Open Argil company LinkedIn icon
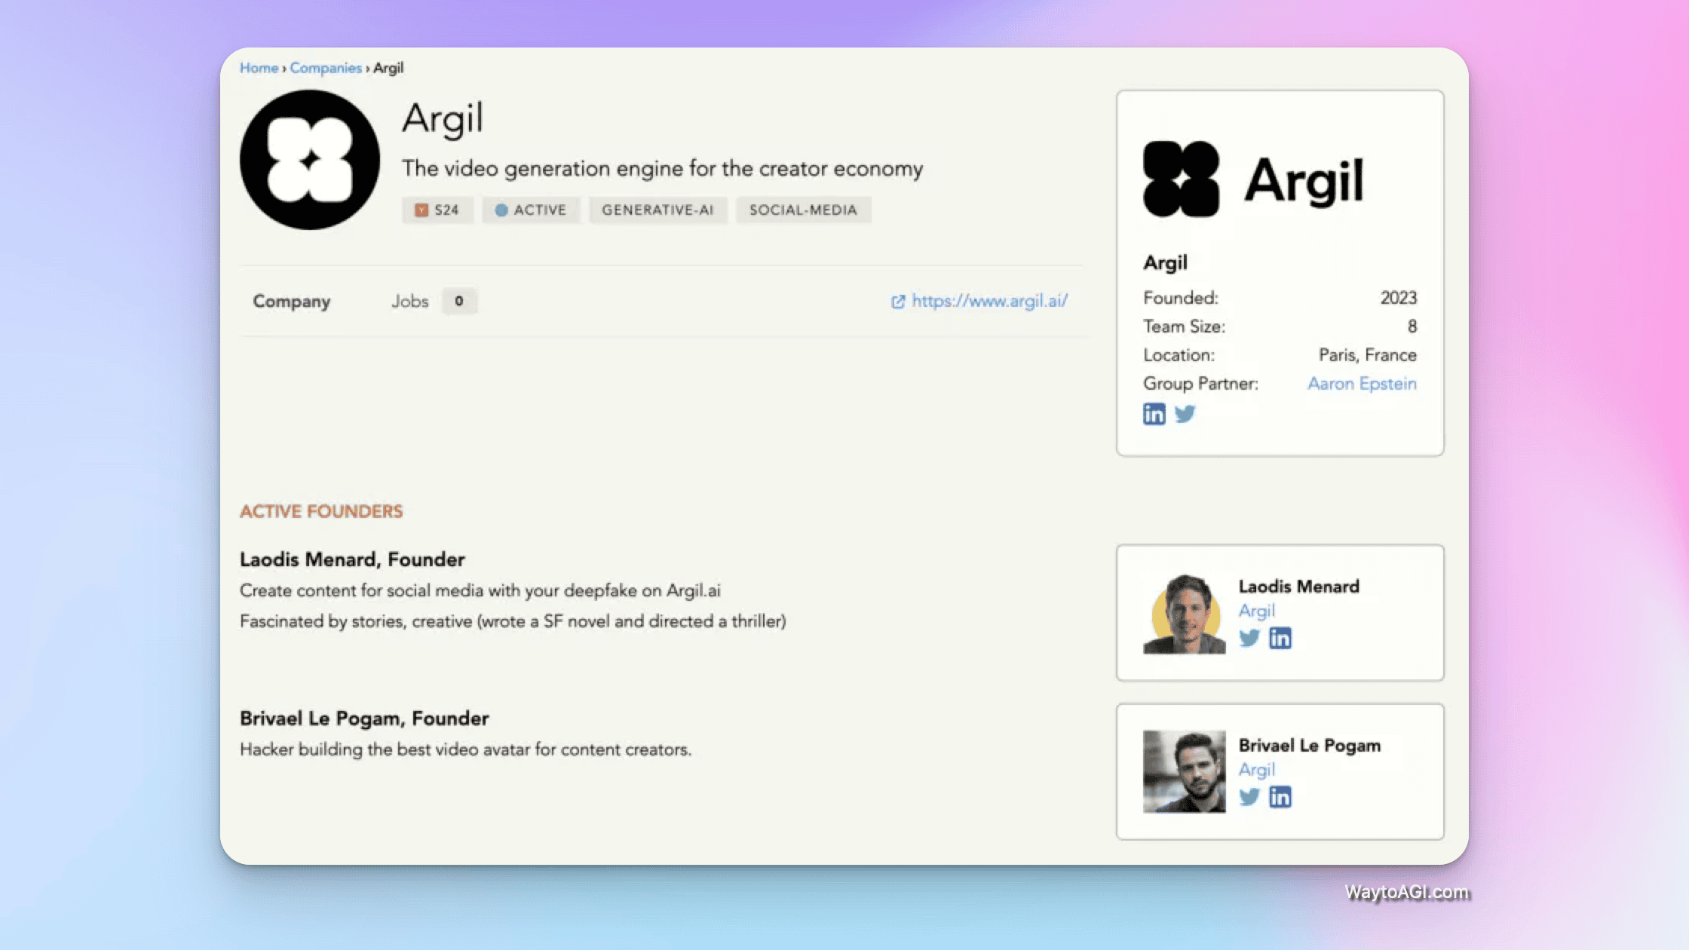This screenshot has height=950, width=1689. 1154,414
